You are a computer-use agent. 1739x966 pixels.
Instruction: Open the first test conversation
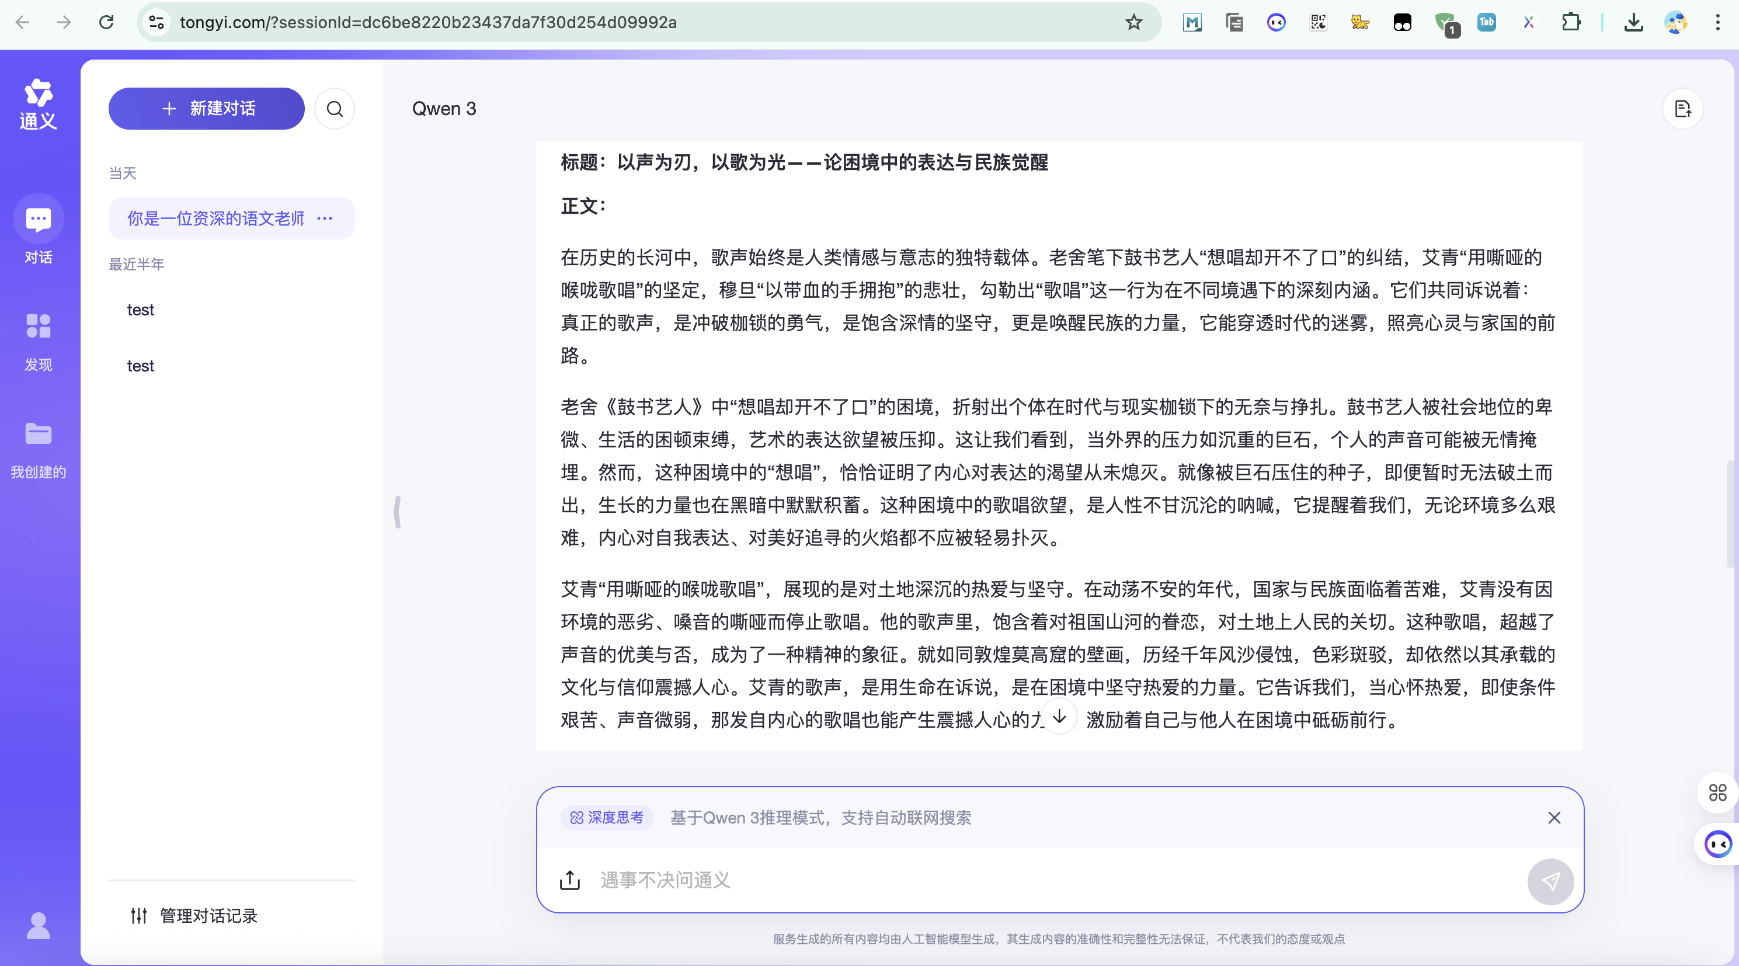[140, 310]
